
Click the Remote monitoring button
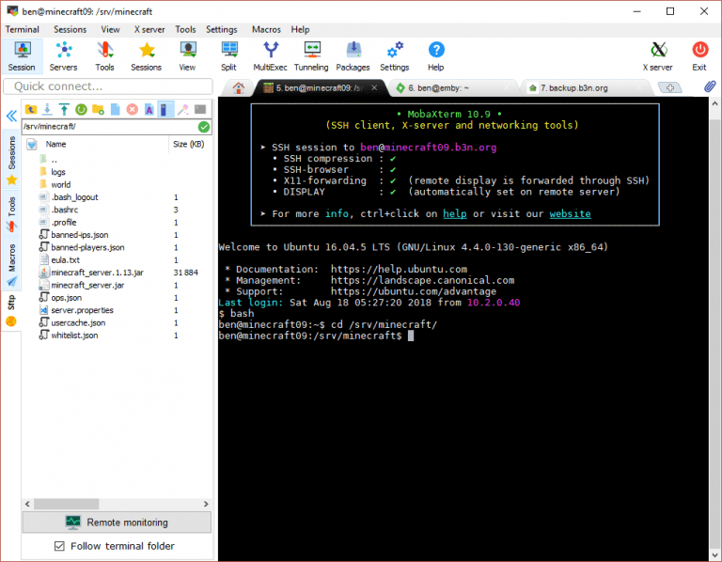[x=117, y=523]
